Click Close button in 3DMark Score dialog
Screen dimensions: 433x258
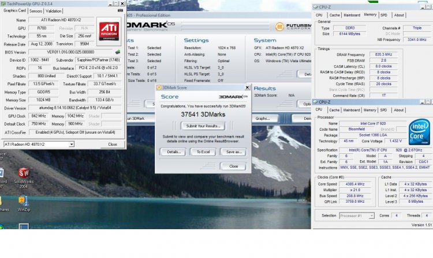click(x=233, y=166)
